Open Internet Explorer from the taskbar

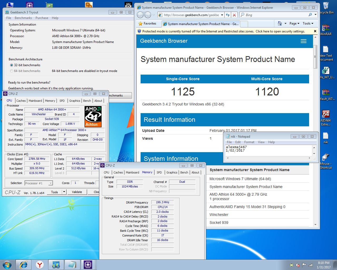pyautogui.click(x=23, y=264)
